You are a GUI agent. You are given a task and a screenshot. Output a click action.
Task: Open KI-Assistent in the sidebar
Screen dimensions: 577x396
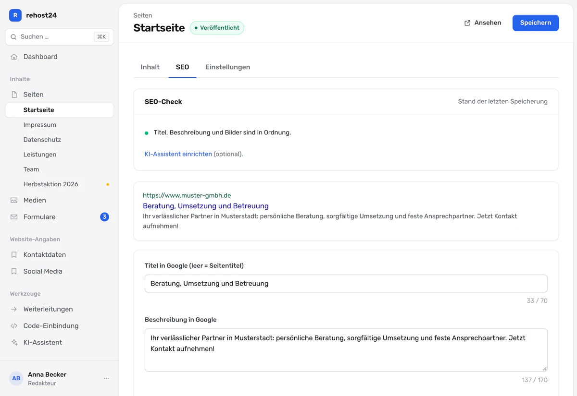[x=60, y=343]
